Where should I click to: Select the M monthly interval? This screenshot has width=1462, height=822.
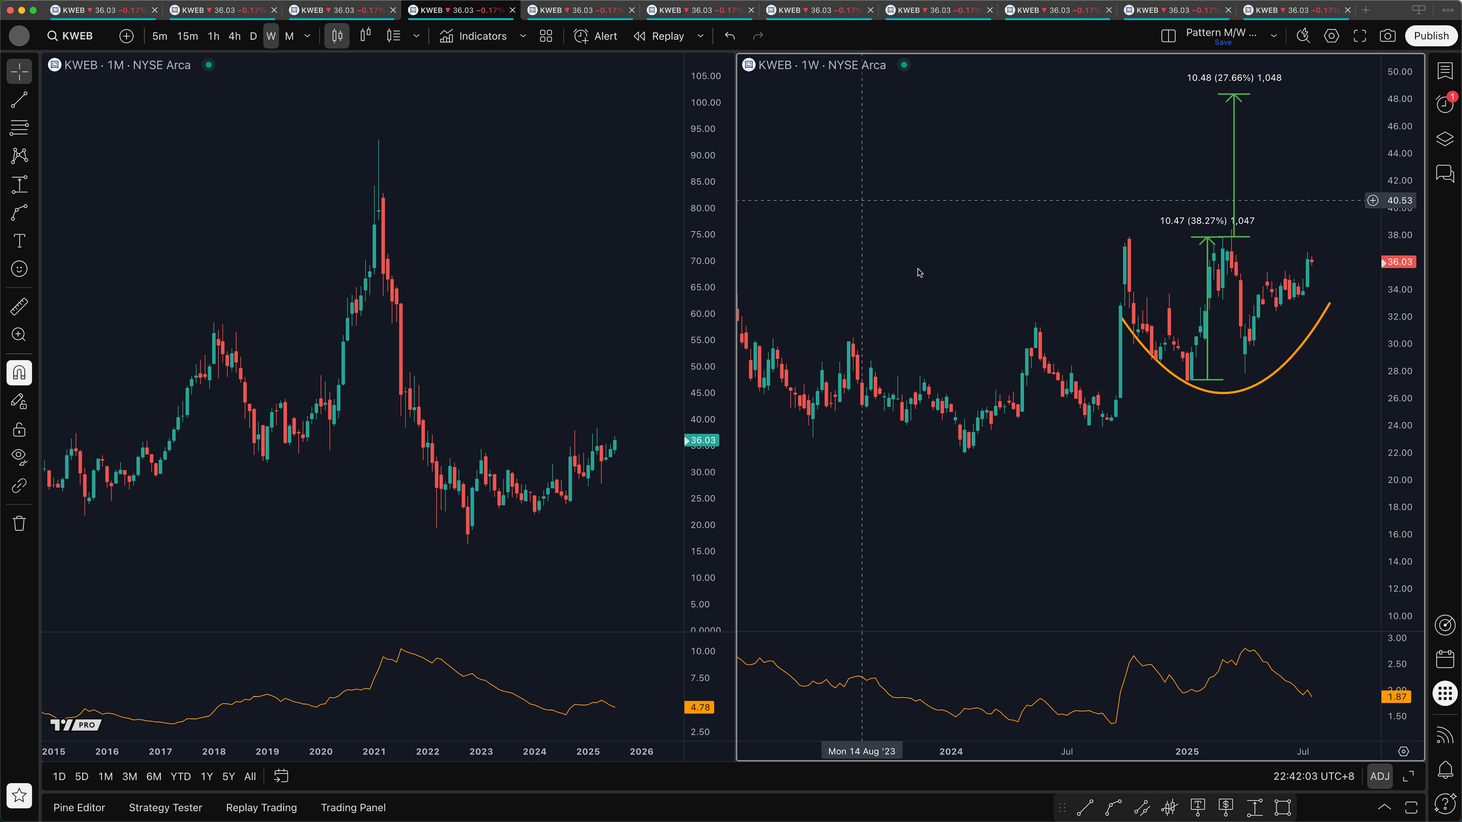click(289, 36)
